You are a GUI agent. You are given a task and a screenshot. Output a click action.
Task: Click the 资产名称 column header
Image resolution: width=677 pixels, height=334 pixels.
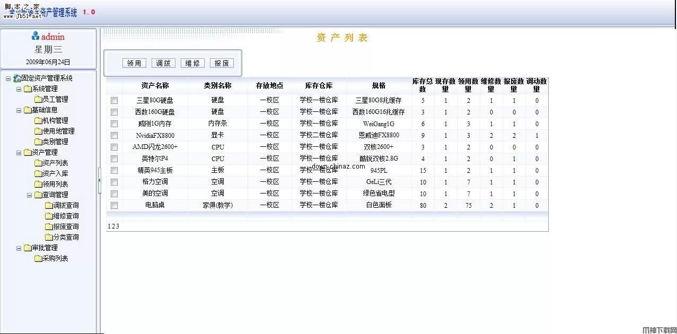[x=155, y=85]
